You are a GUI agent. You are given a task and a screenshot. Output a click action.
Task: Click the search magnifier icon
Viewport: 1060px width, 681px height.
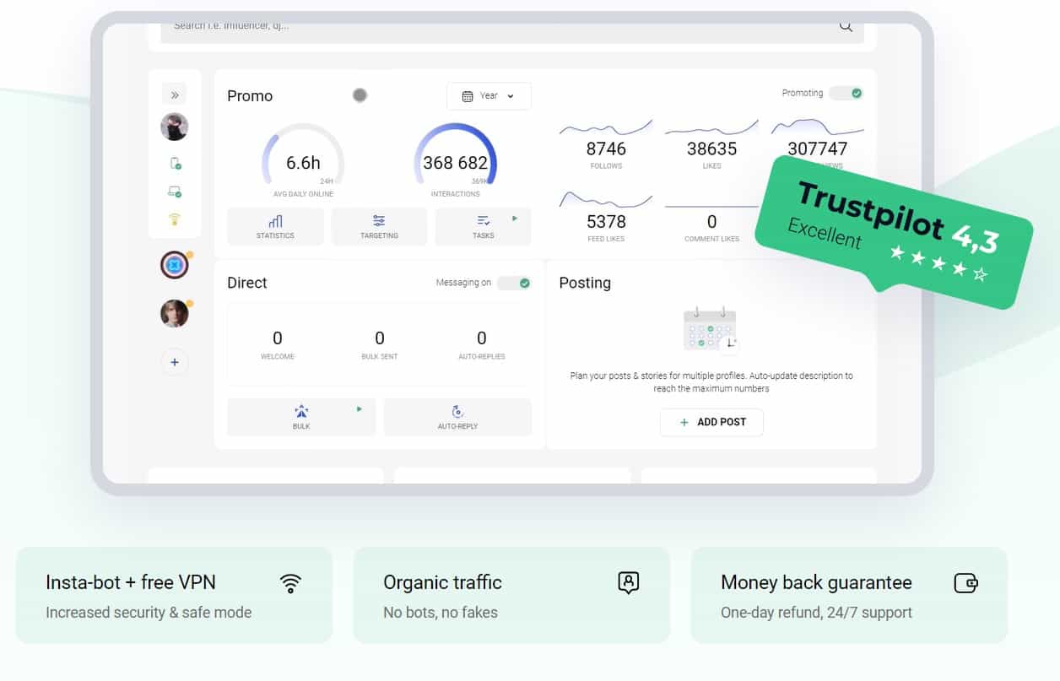tap(846, 26)
